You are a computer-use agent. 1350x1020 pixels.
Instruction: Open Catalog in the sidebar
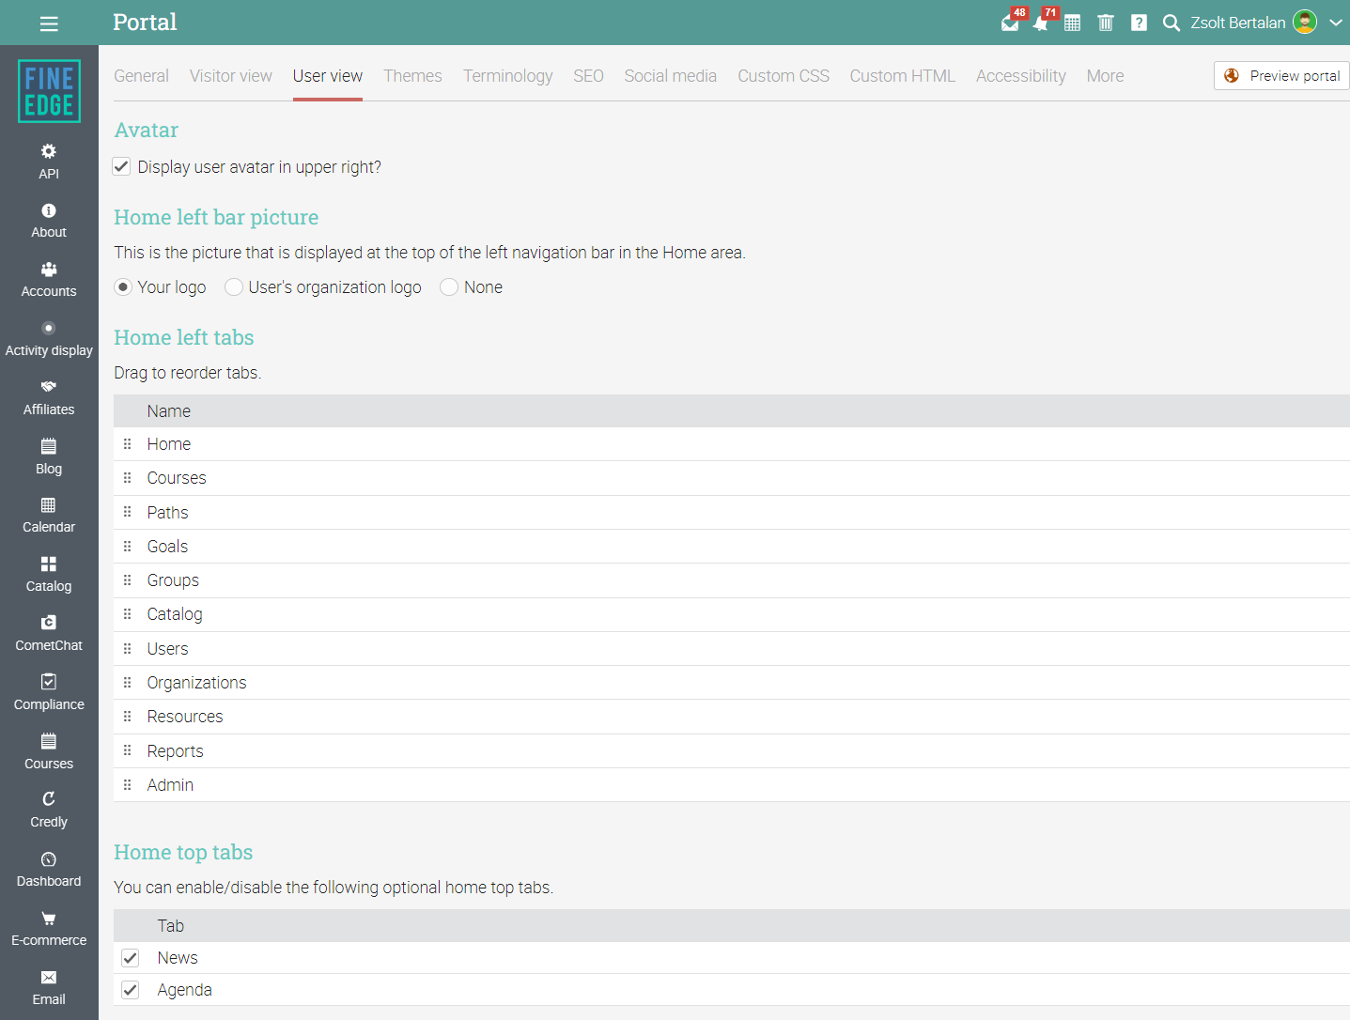pos(49,575)
